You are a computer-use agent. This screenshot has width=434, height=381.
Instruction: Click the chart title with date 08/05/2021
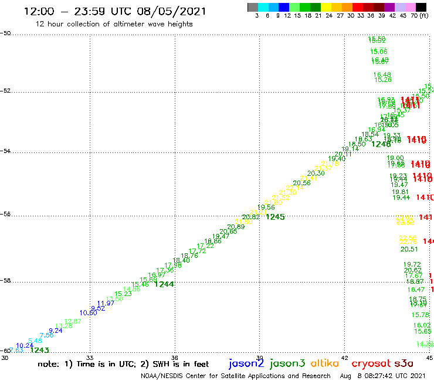pyautogui.click(x=115, y=11)
